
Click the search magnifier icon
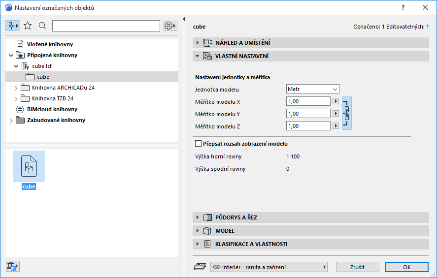(x=42, y=26)
